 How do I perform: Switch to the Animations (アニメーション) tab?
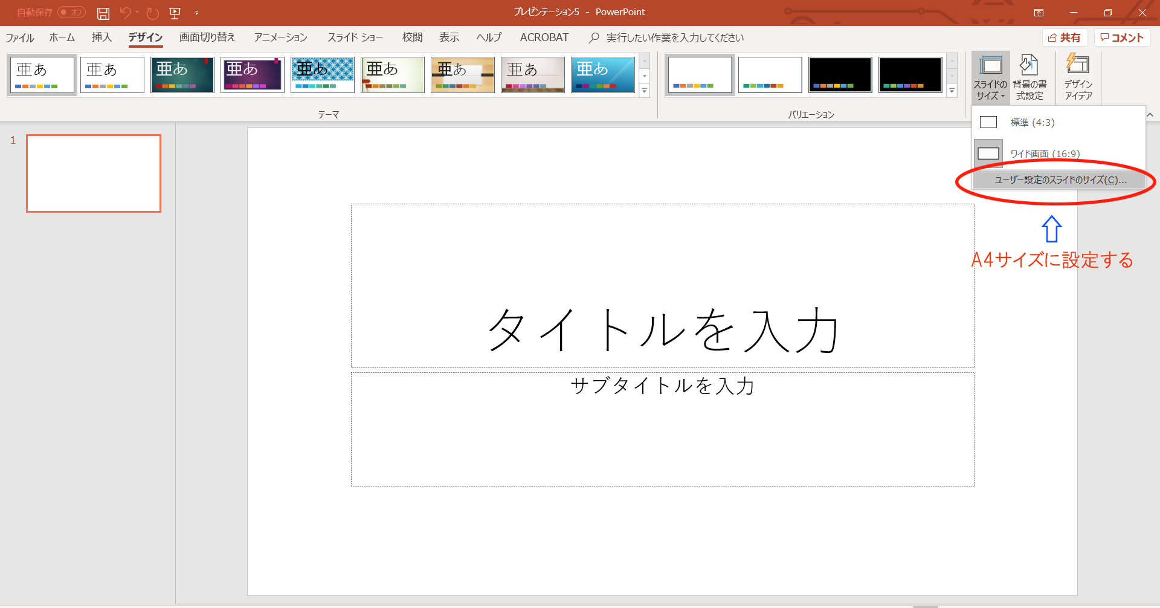point(280,37)
